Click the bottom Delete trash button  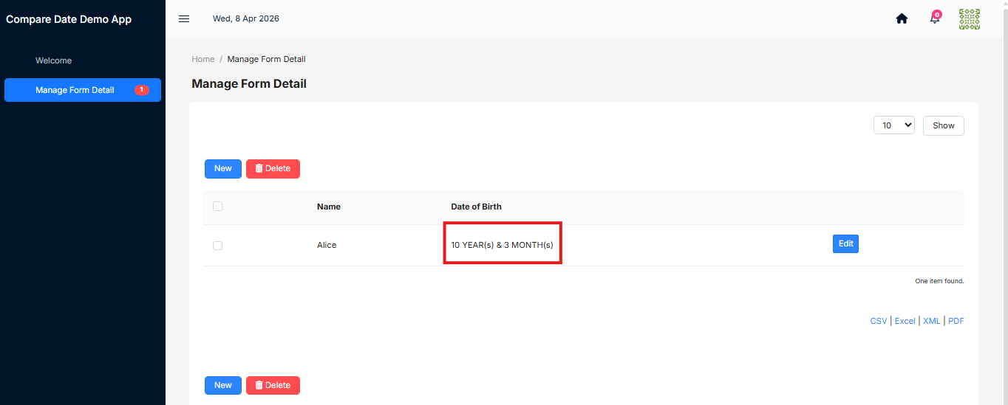point(273,385)
